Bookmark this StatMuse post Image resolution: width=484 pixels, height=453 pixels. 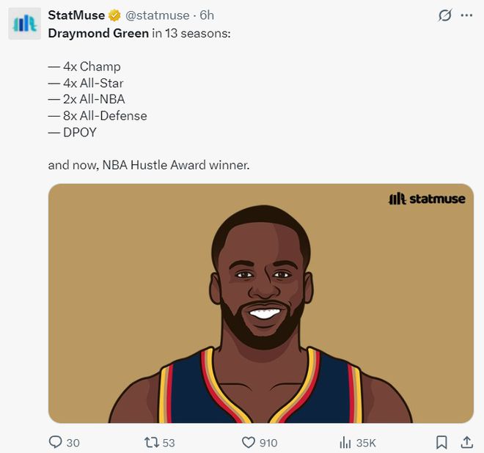[x=441, y=442]
